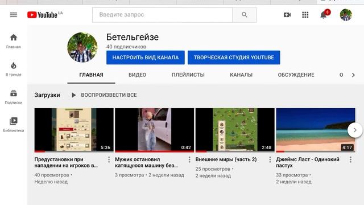Screen dimensions: 364x205
Task: Click 40 просмотров text
Action: pos(52,175)
